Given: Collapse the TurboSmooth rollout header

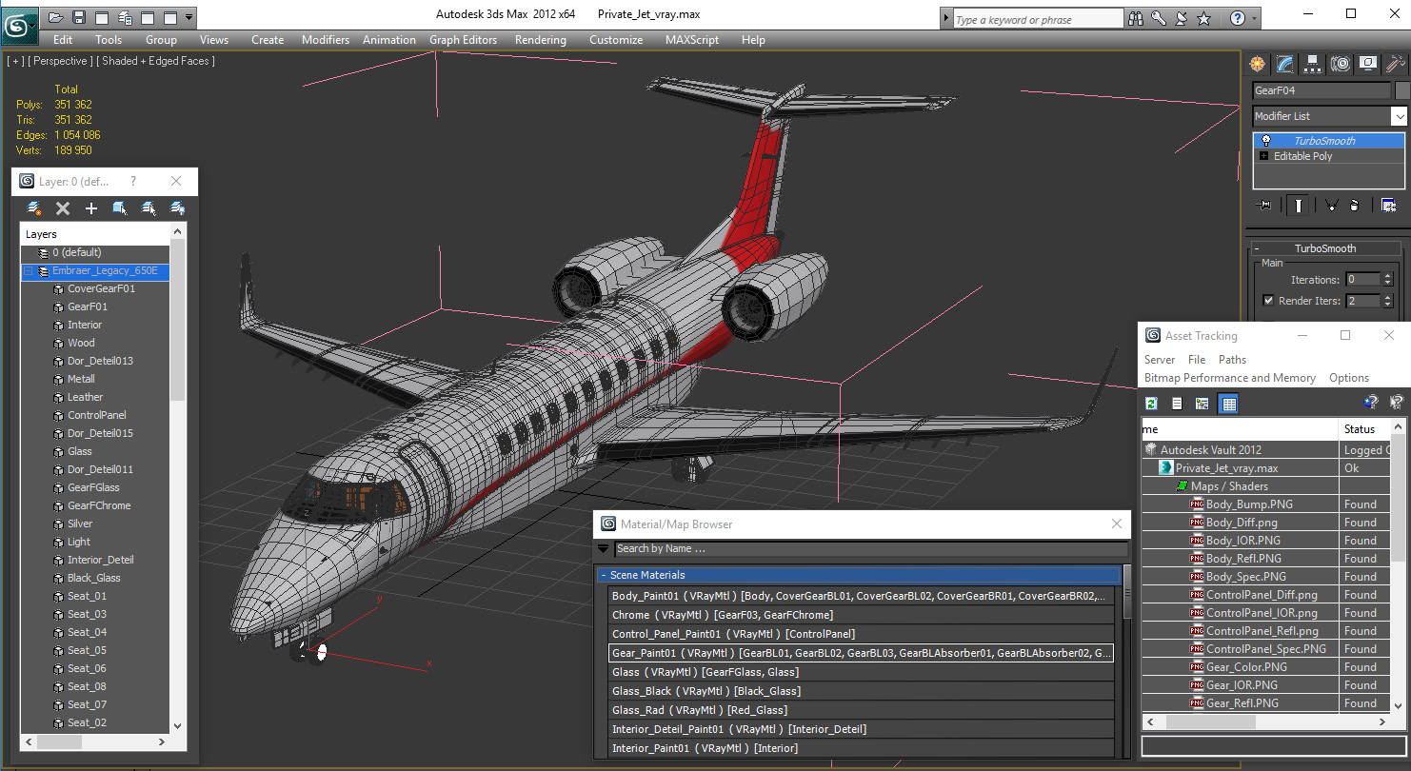Looking at the screenshot, I should click(1324, 248).
